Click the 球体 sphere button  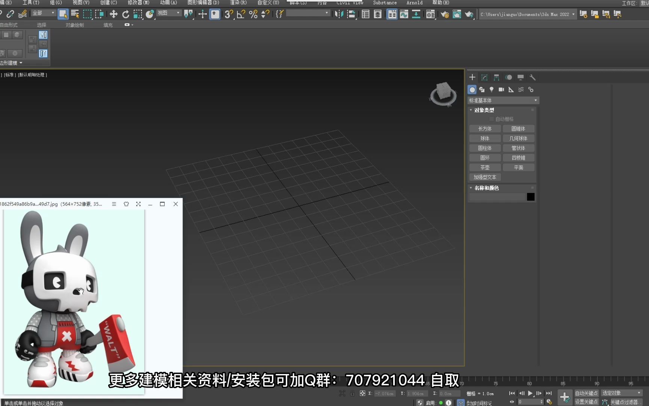[x=485, y=138]
